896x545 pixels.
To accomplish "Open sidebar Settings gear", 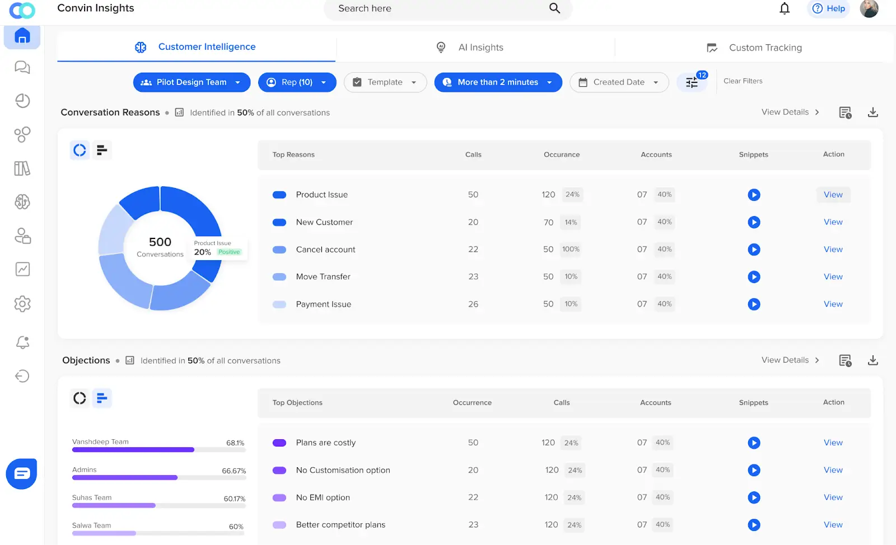I will [x=22, y=304].
